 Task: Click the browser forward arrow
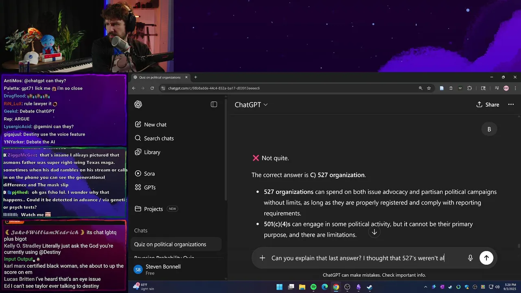point(143,88)
